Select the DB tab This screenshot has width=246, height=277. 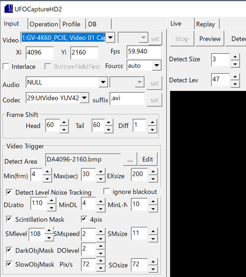pyautogui.click(x=98, y=24)
